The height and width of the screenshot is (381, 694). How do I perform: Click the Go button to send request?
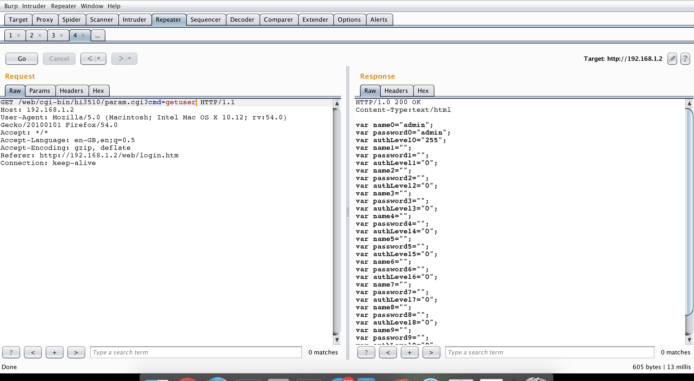click(22, 59)
